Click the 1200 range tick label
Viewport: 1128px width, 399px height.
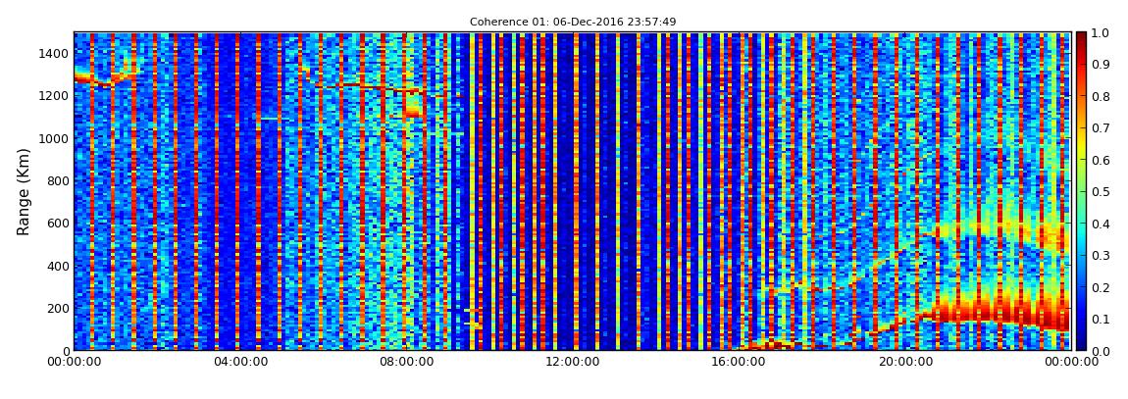[x=55, y=96]
